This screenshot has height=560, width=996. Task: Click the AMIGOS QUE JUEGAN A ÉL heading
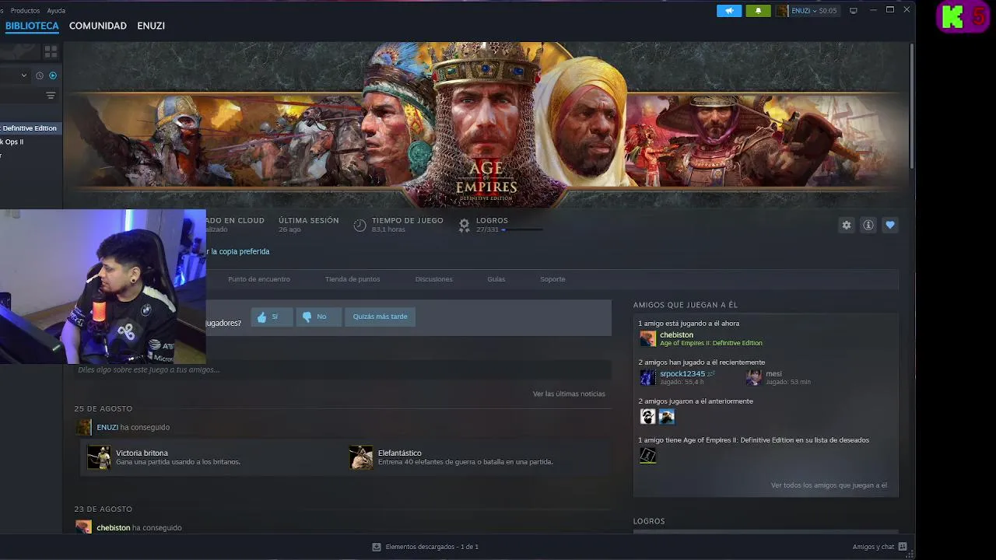[686, 305]
